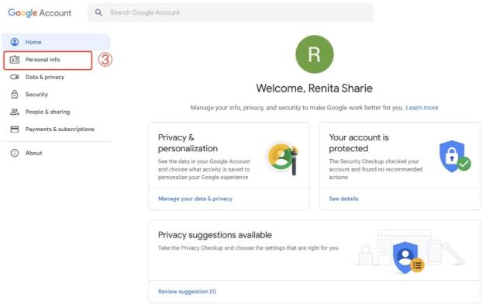The image size is (486, 308).
Task: Click the green R profile avatar
Action: 315,54
